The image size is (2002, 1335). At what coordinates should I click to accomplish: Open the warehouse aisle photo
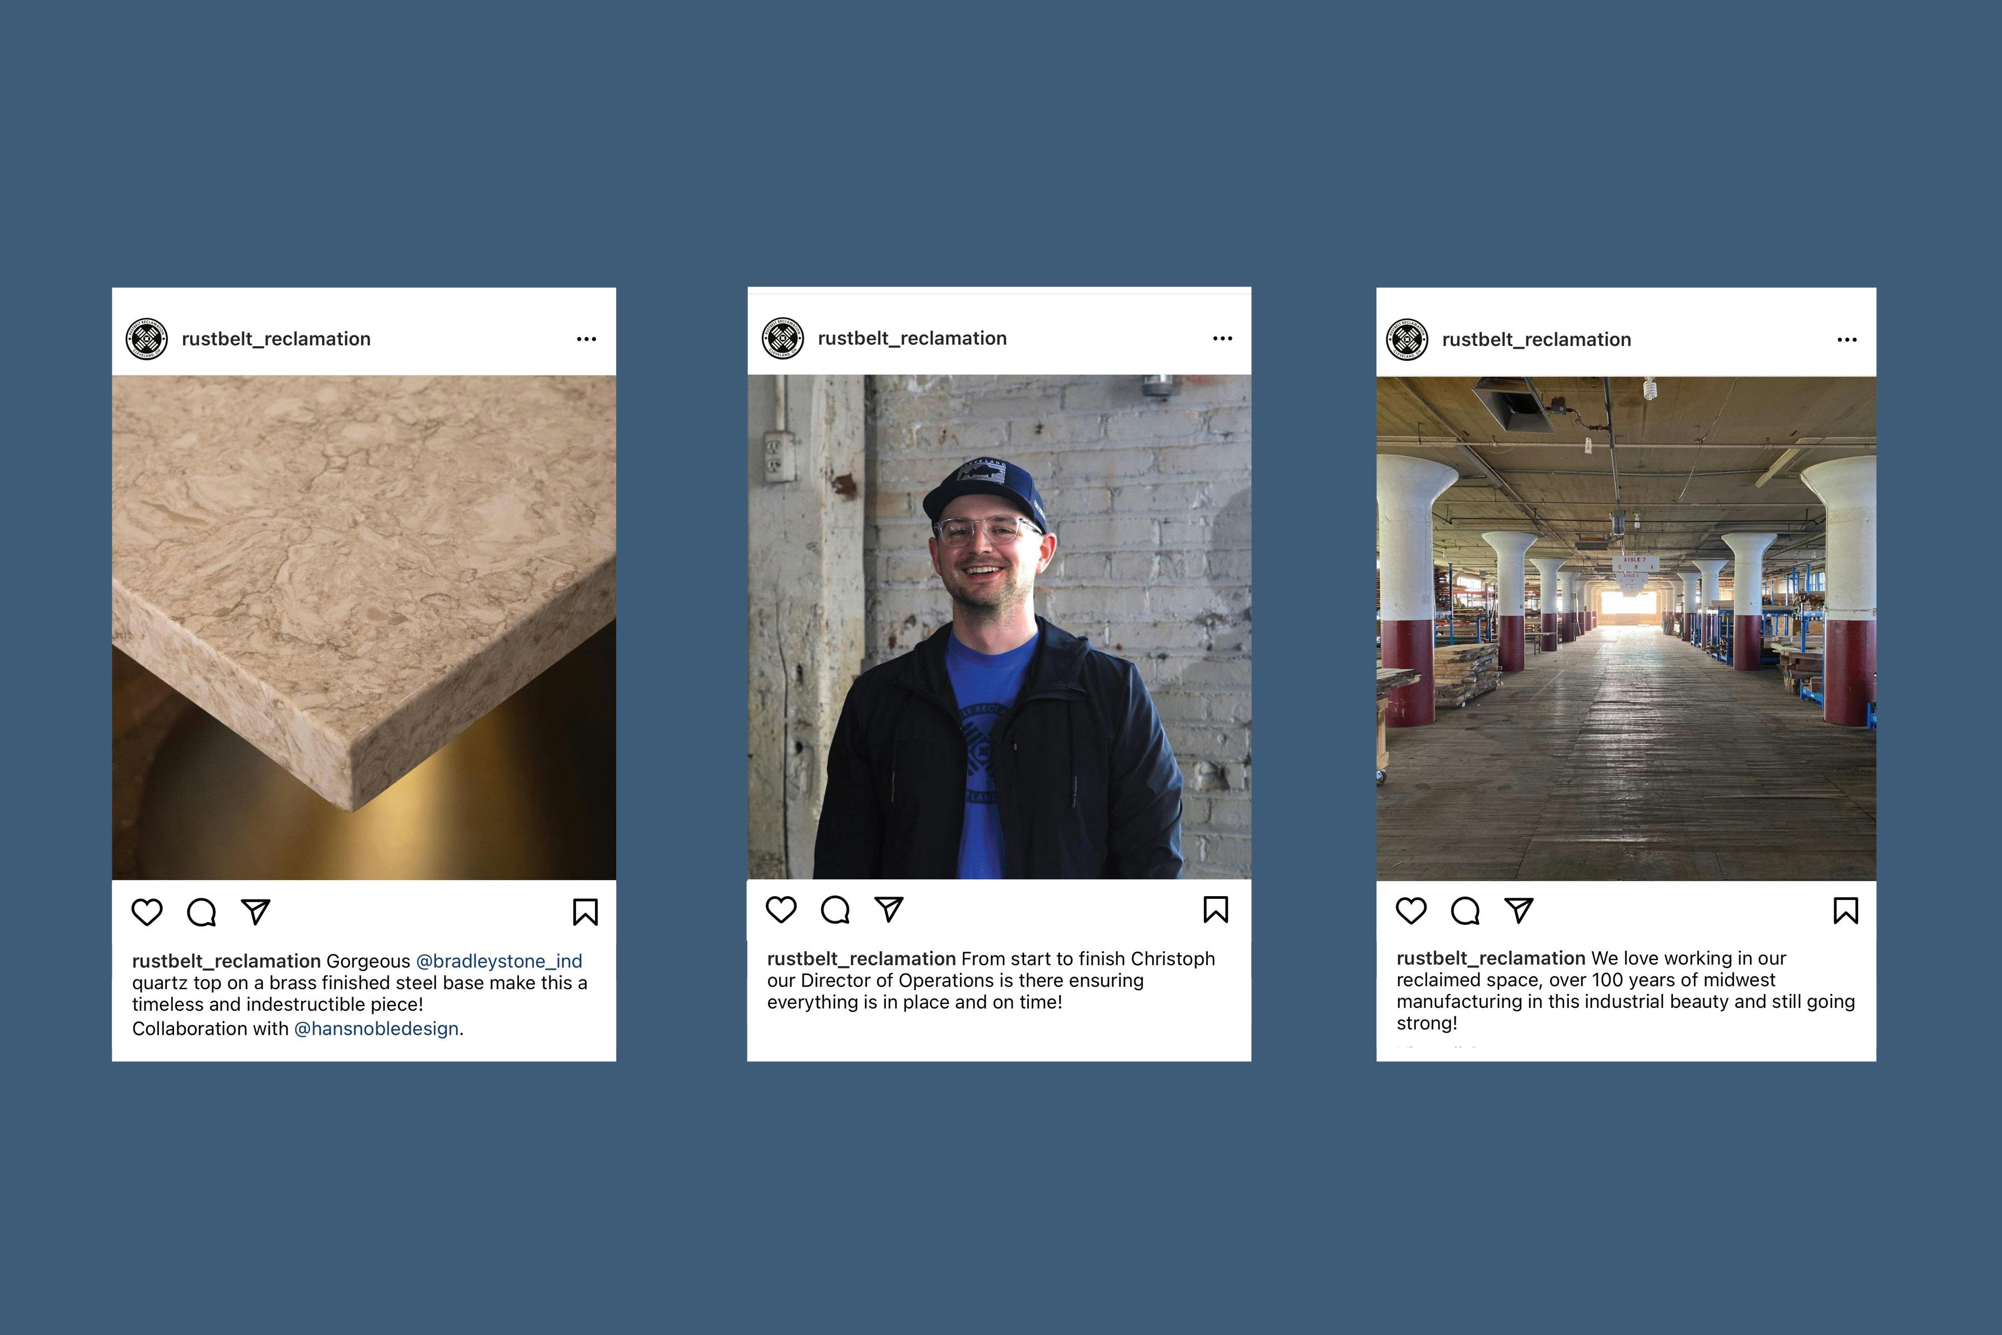1626,629
